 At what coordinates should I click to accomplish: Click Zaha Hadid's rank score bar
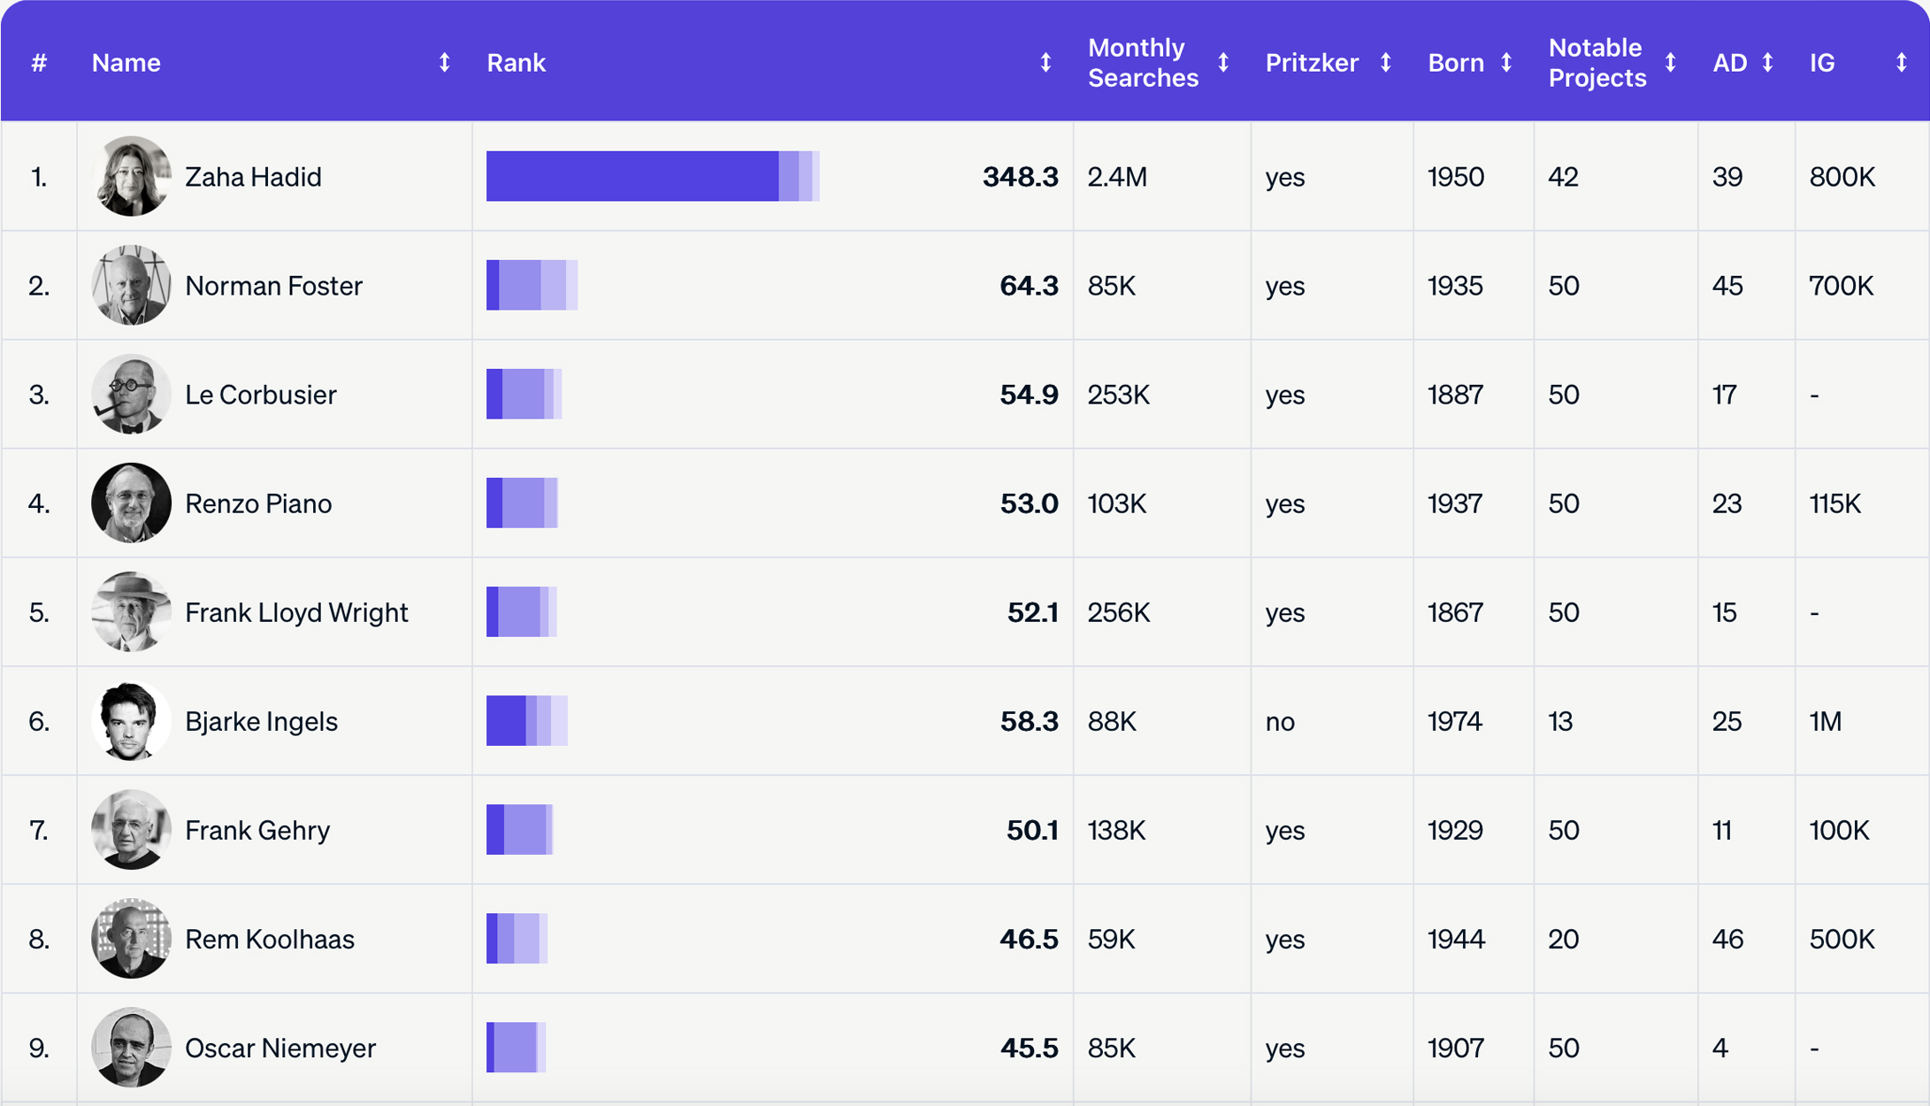click(x=652, y=176)
